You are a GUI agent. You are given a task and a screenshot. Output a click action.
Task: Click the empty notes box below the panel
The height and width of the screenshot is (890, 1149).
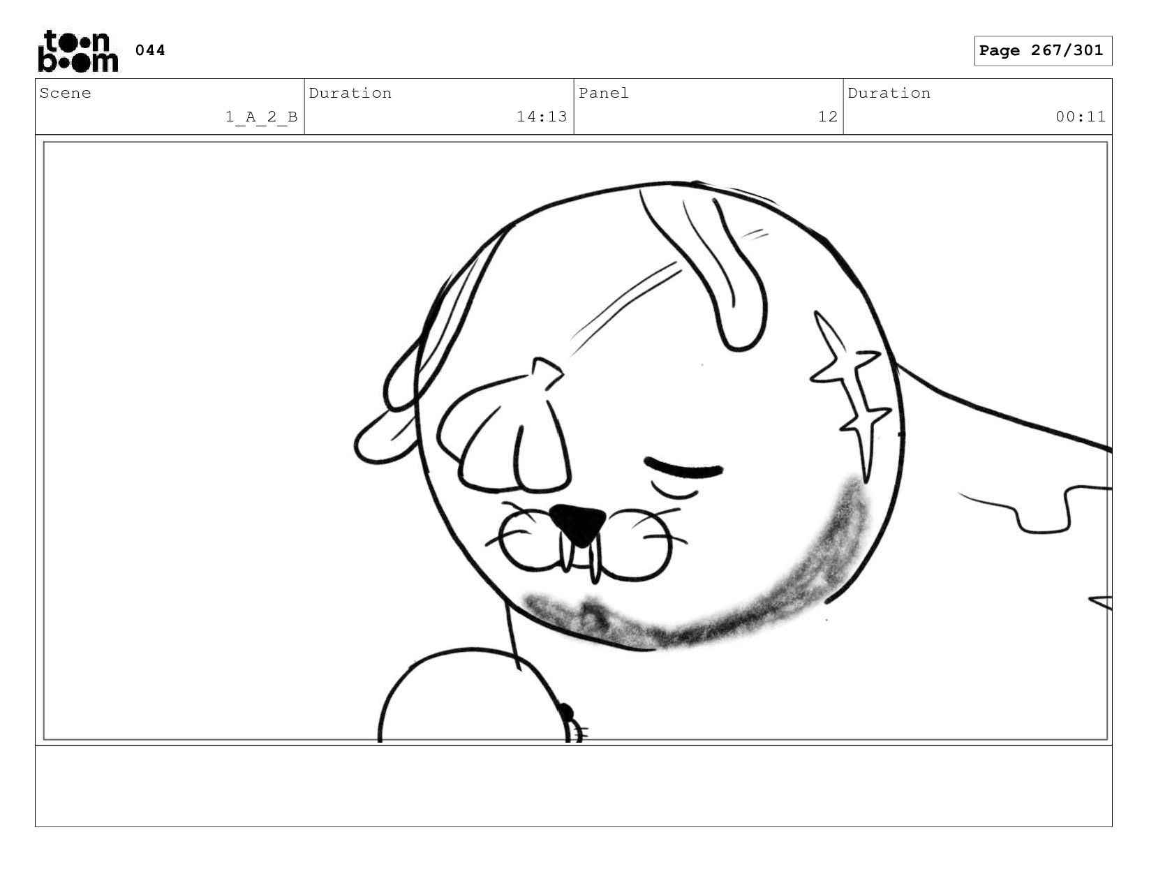574,786
